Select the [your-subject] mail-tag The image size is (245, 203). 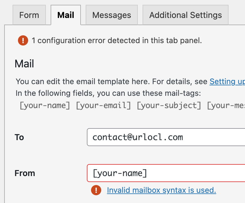click(169, 105)
